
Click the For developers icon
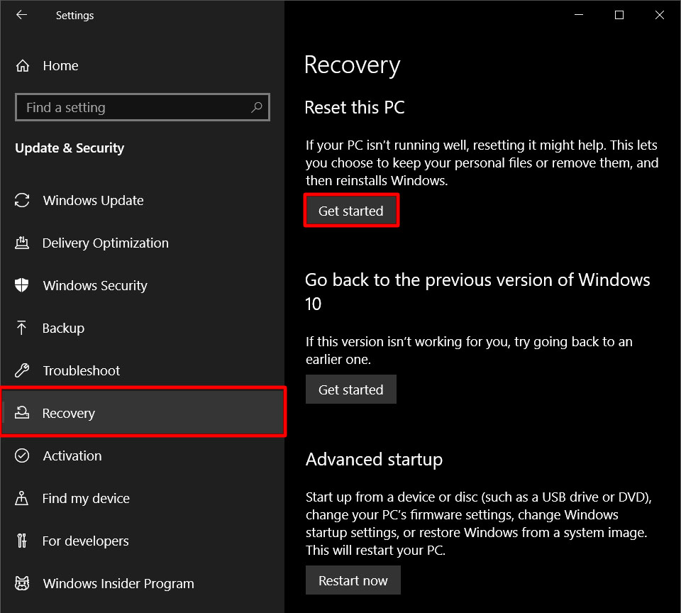pos(22,541)
